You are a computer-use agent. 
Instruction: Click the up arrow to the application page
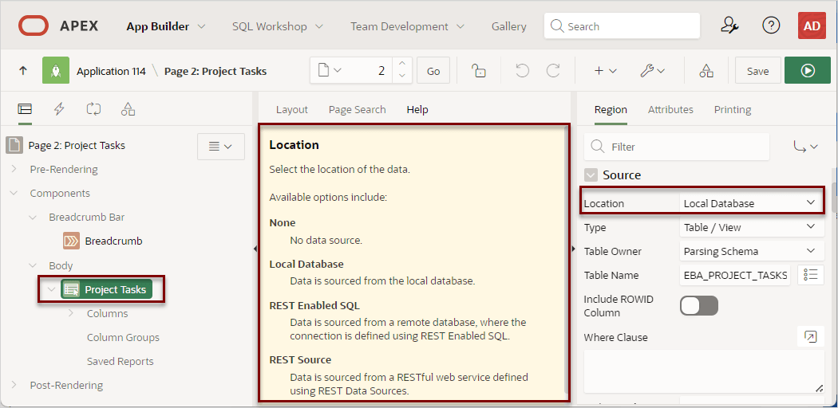[x=23, y=70]
